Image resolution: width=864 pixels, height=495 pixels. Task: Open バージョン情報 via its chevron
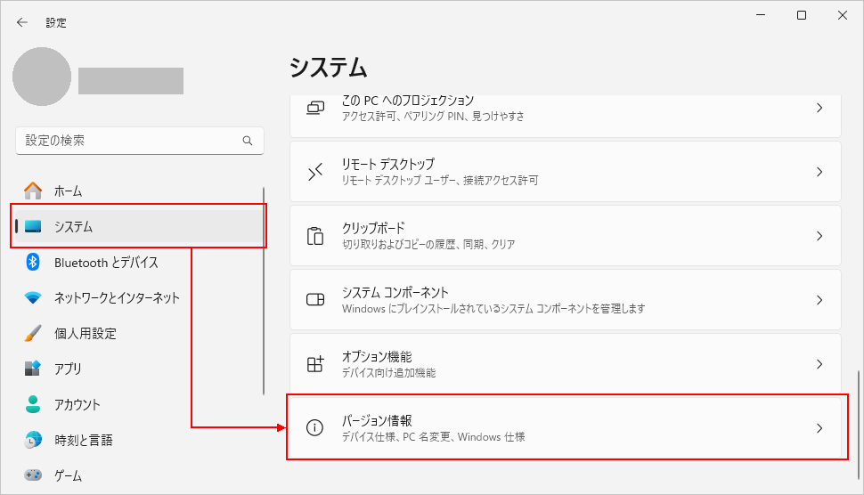(819, 428)
